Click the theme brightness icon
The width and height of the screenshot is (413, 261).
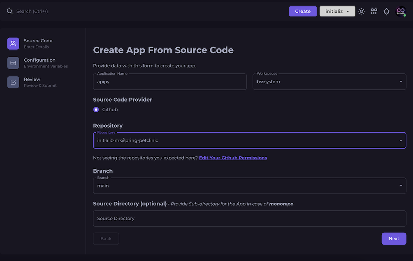click(x=362, y=11)
